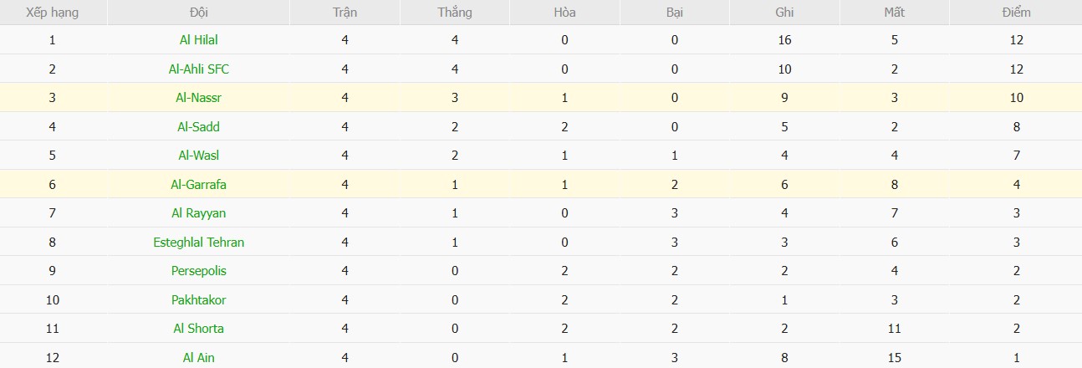Click the Thắng column header
The height and width of the screenshot is (368, 1082).
tap(454, 13)
